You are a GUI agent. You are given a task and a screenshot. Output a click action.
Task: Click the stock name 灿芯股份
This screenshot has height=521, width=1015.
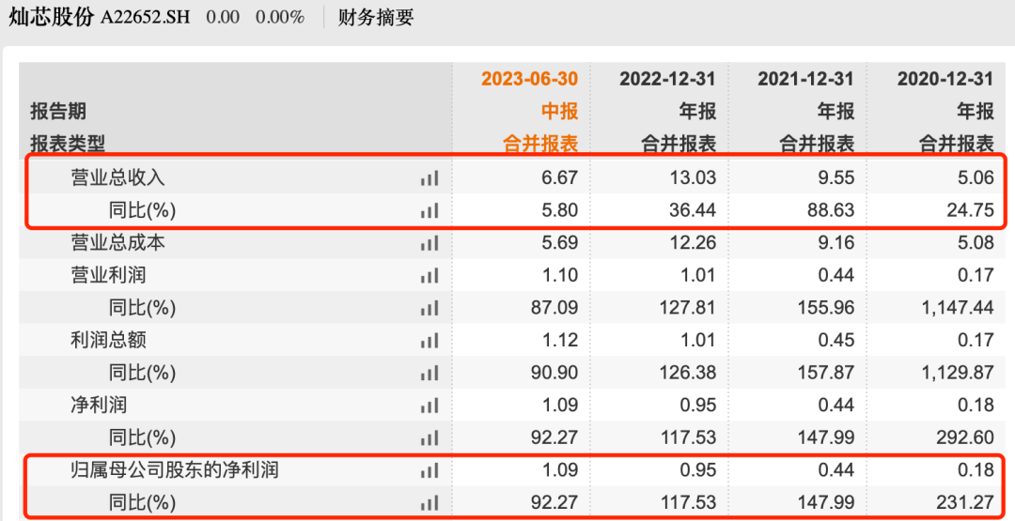coord(51,17)
